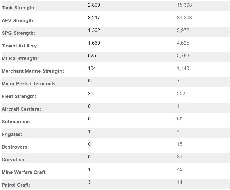Click the Tank Strength row label
This screenshot has height=190, width=230.
(x=19, y=8)
